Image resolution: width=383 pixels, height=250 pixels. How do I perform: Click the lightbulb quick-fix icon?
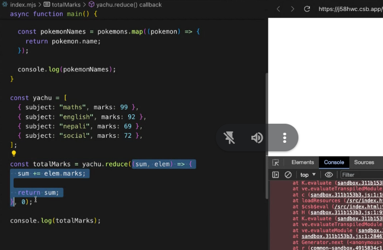click(14, 153)
